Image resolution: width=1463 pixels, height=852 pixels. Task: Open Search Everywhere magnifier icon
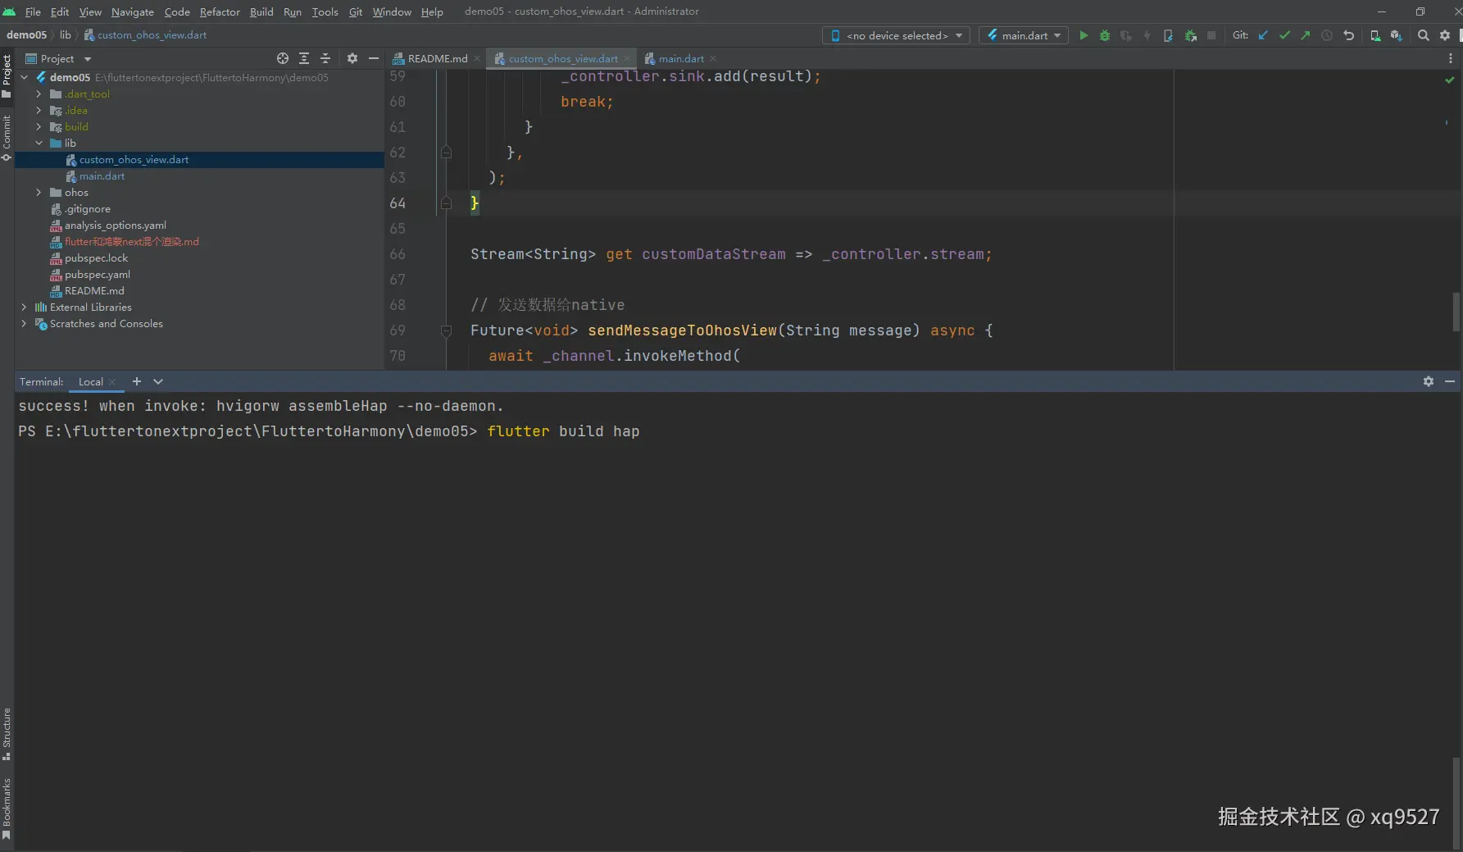click(x=1424, y=35)
